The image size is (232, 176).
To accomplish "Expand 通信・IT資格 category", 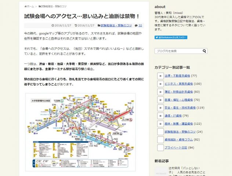I will pos(160,116).
